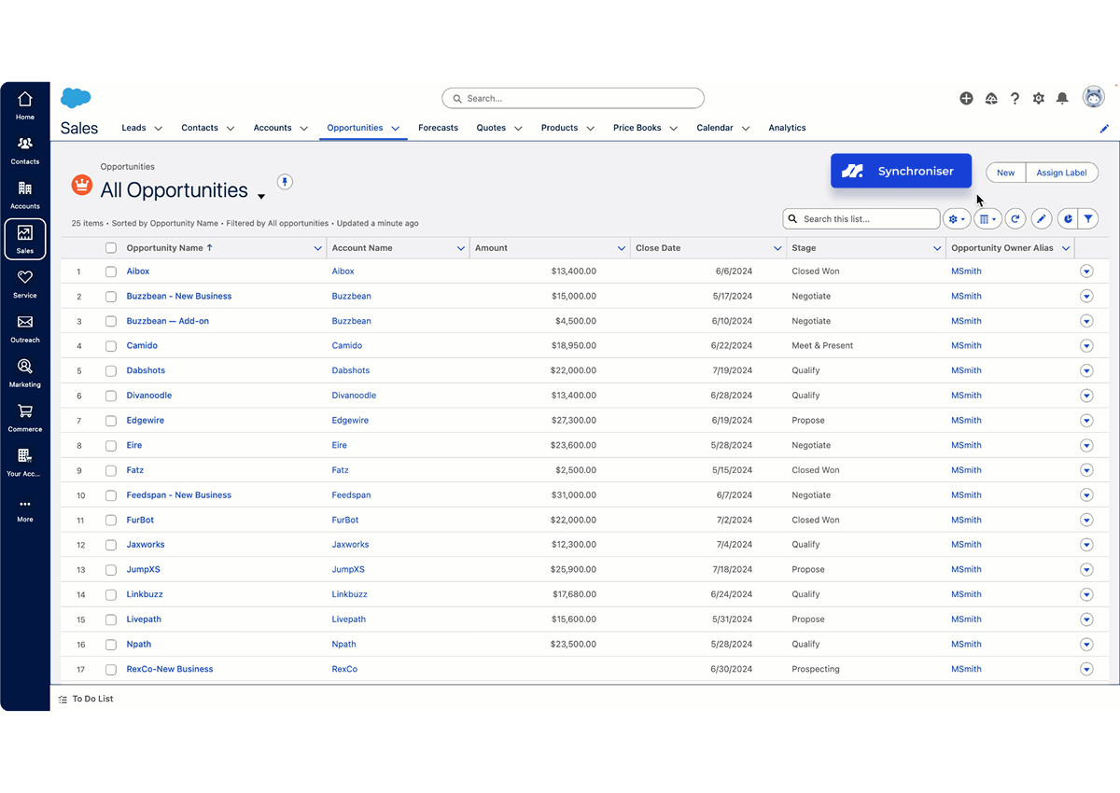Expand the Calendar tab dropdown chevron

[746, 129]
